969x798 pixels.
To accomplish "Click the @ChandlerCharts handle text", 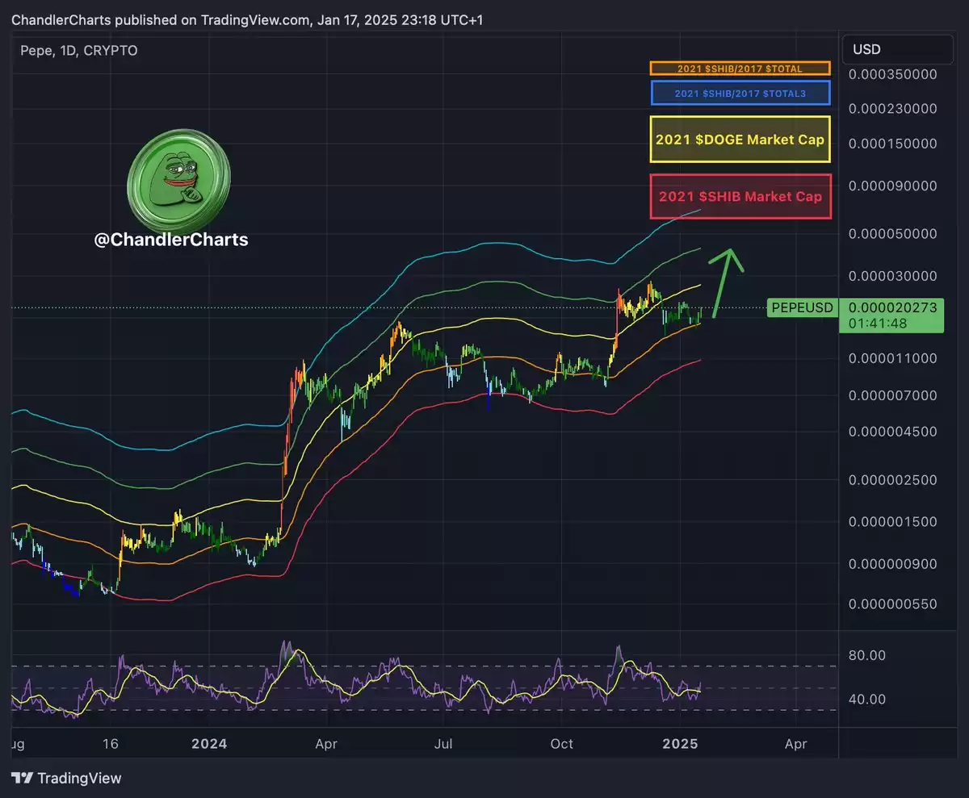I will pyautogui.click(x=172, y=240).
